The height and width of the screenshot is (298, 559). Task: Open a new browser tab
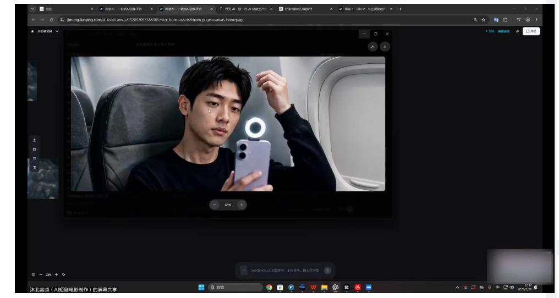coord(400,9)
